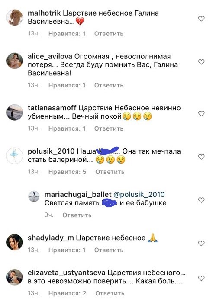Reply to polusik_2010's comment via Ответить
Image resolution: width=216 pixels, height=305 pixels.
click(x=110, y=172)
